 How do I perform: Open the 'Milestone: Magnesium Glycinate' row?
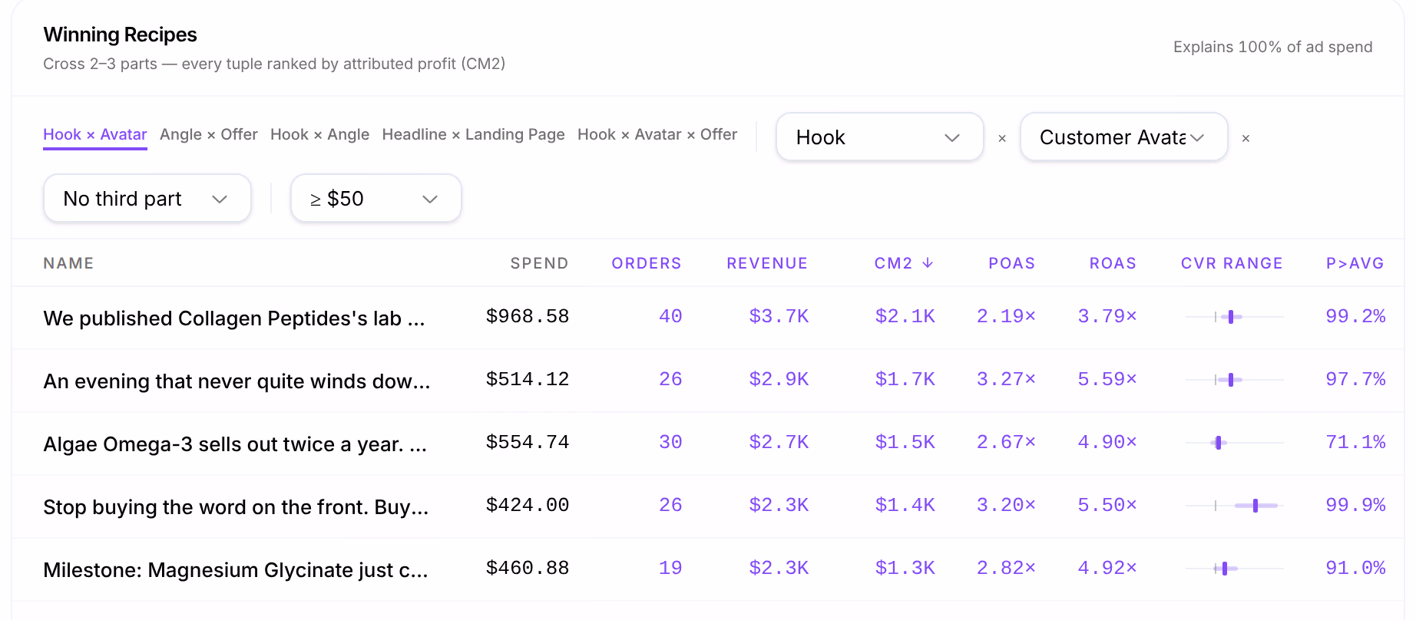tap(708, 569)
